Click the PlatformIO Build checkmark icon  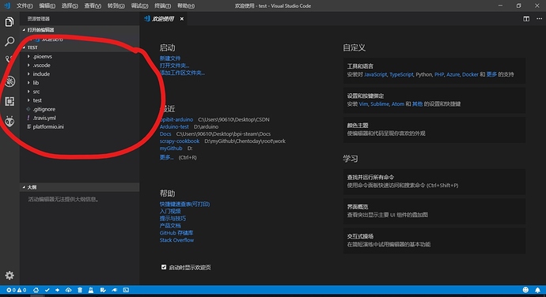tap(47, 290)
